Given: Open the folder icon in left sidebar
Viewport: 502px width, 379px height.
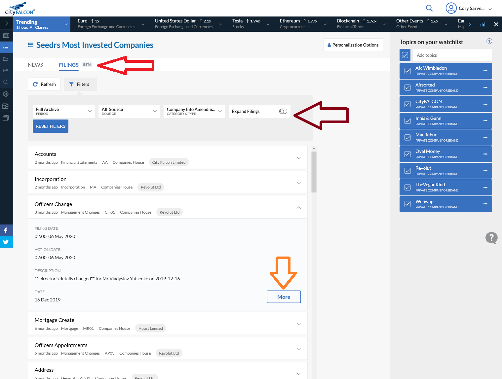Looking at the screenshot, I should (x=6, y=59).
